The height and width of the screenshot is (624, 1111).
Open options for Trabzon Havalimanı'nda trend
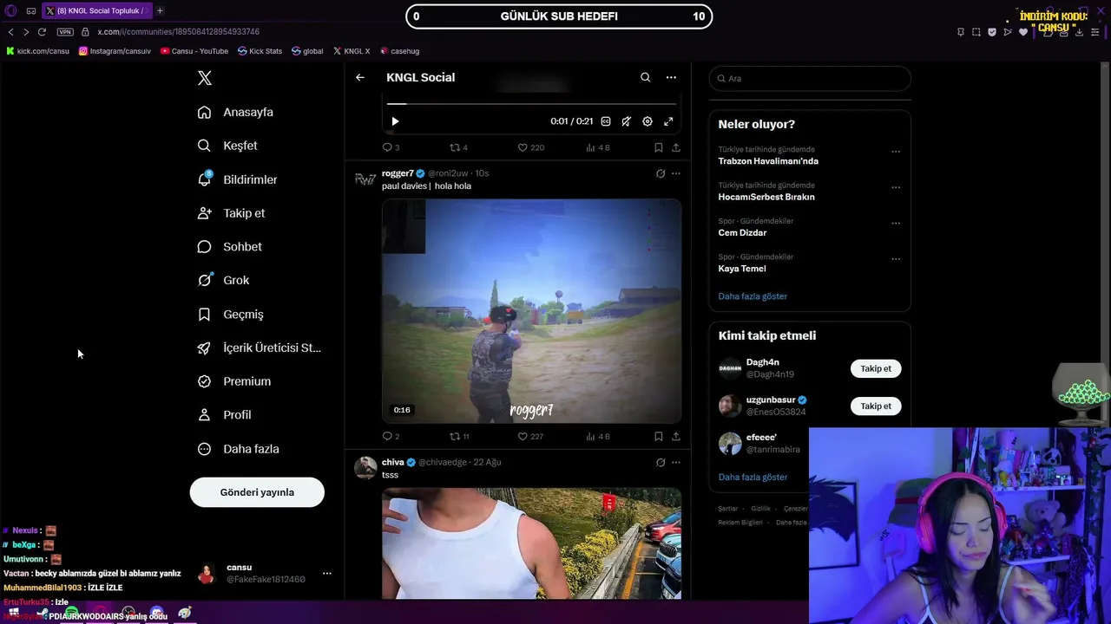tap(896, 152)
